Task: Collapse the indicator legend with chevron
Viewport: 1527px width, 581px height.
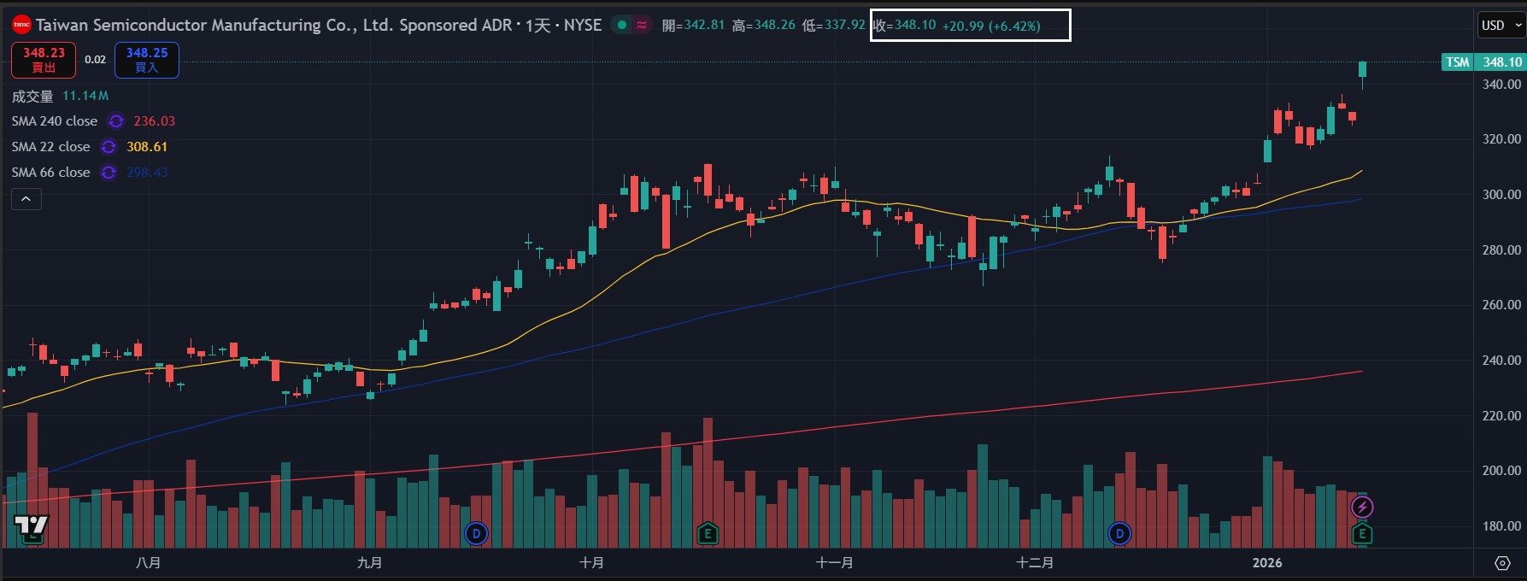Action: pos(26,199)
